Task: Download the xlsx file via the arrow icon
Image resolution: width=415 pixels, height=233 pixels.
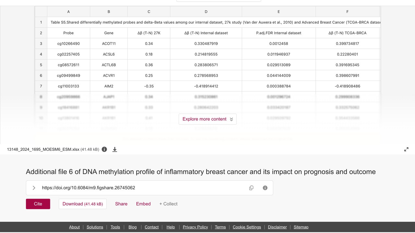Action: tap(115, 149)
